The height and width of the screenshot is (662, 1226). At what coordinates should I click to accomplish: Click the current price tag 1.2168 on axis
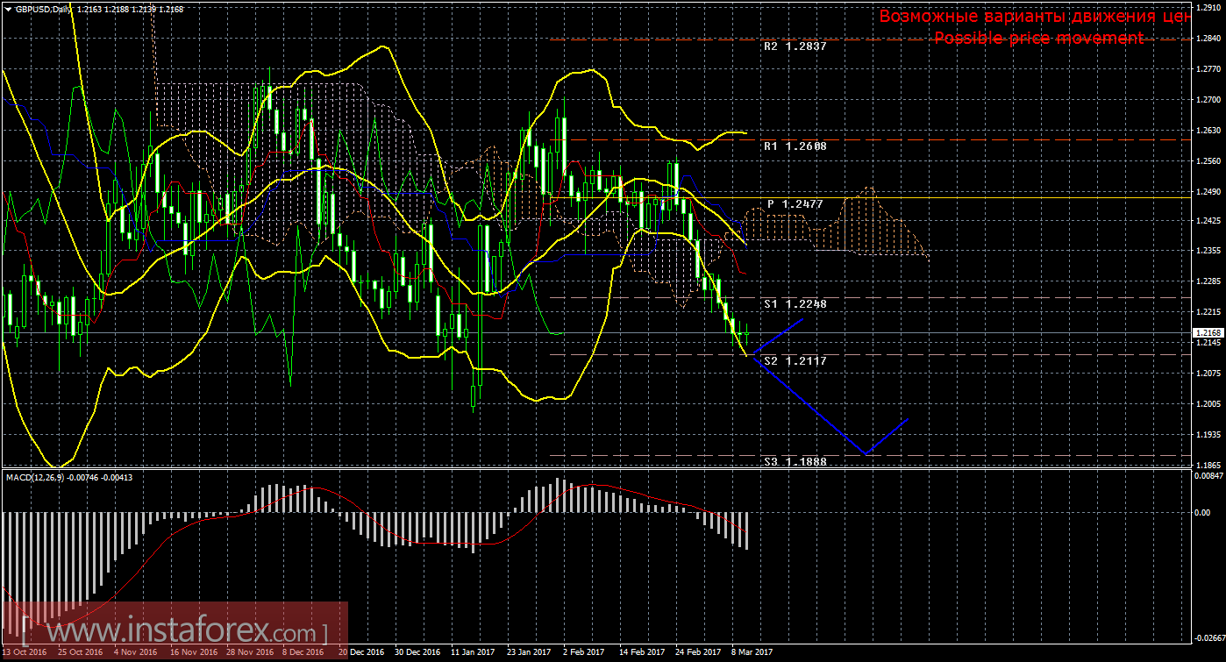[x=1205, y=333]
